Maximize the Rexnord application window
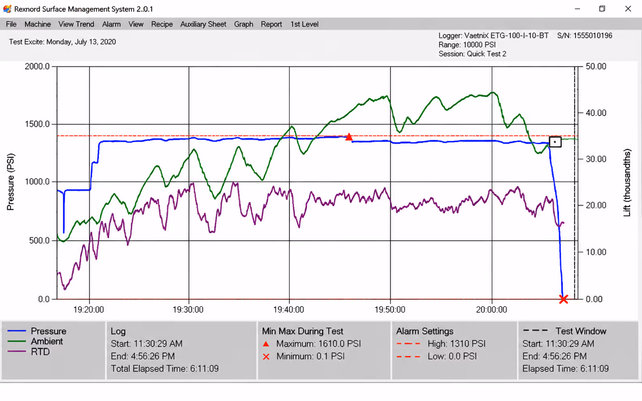 pos(602,9)
